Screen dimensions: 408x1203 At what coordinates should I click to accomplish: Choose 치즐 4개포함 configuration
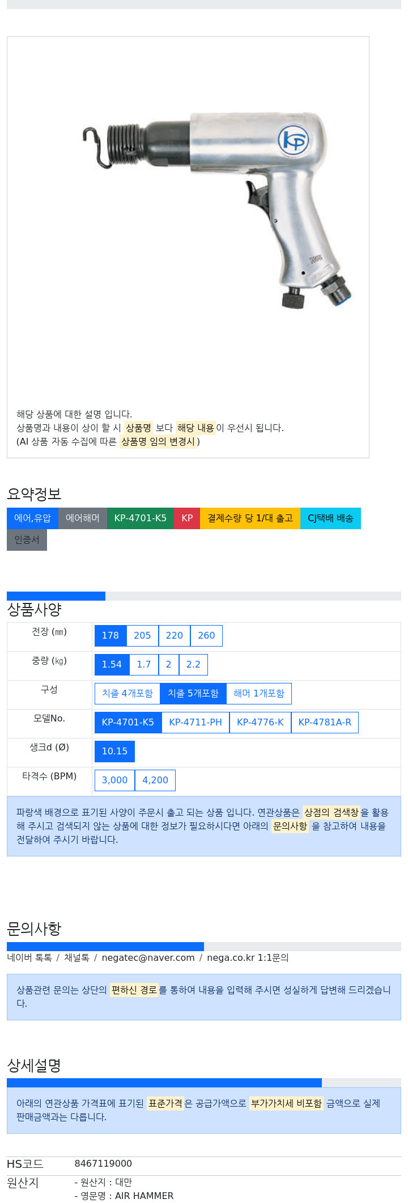point(127,694)
